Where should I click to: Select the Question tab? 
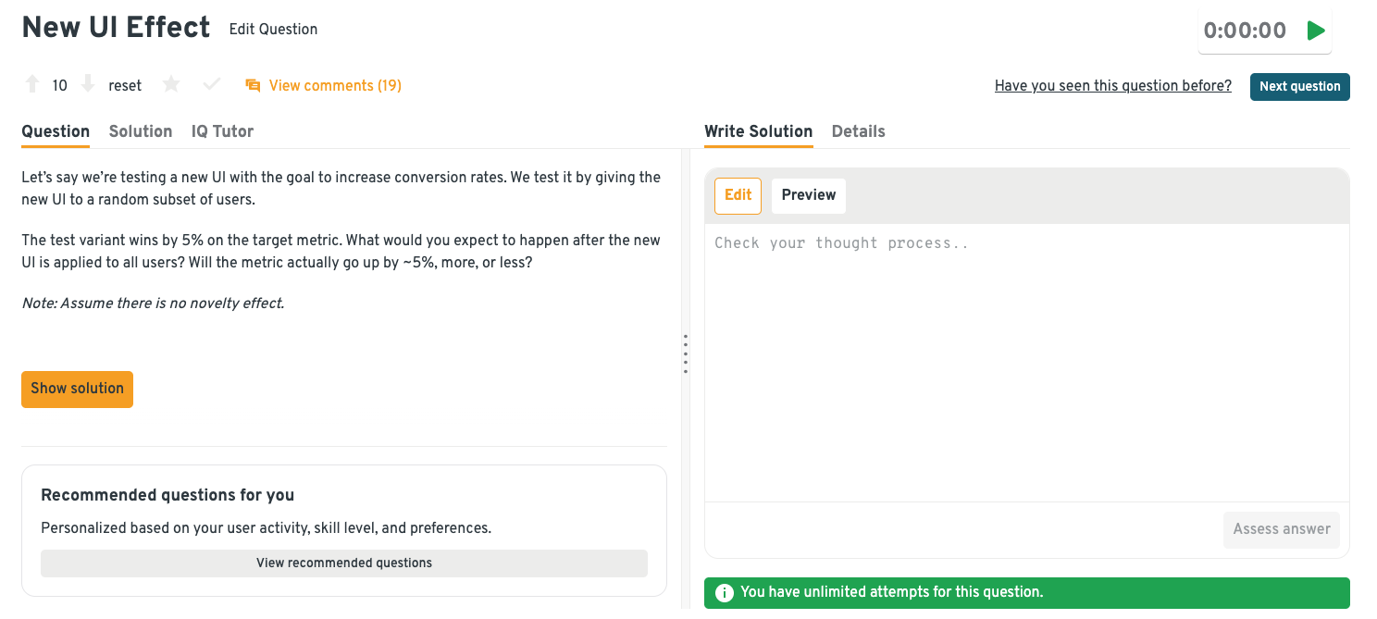click(x=56, y=131)
